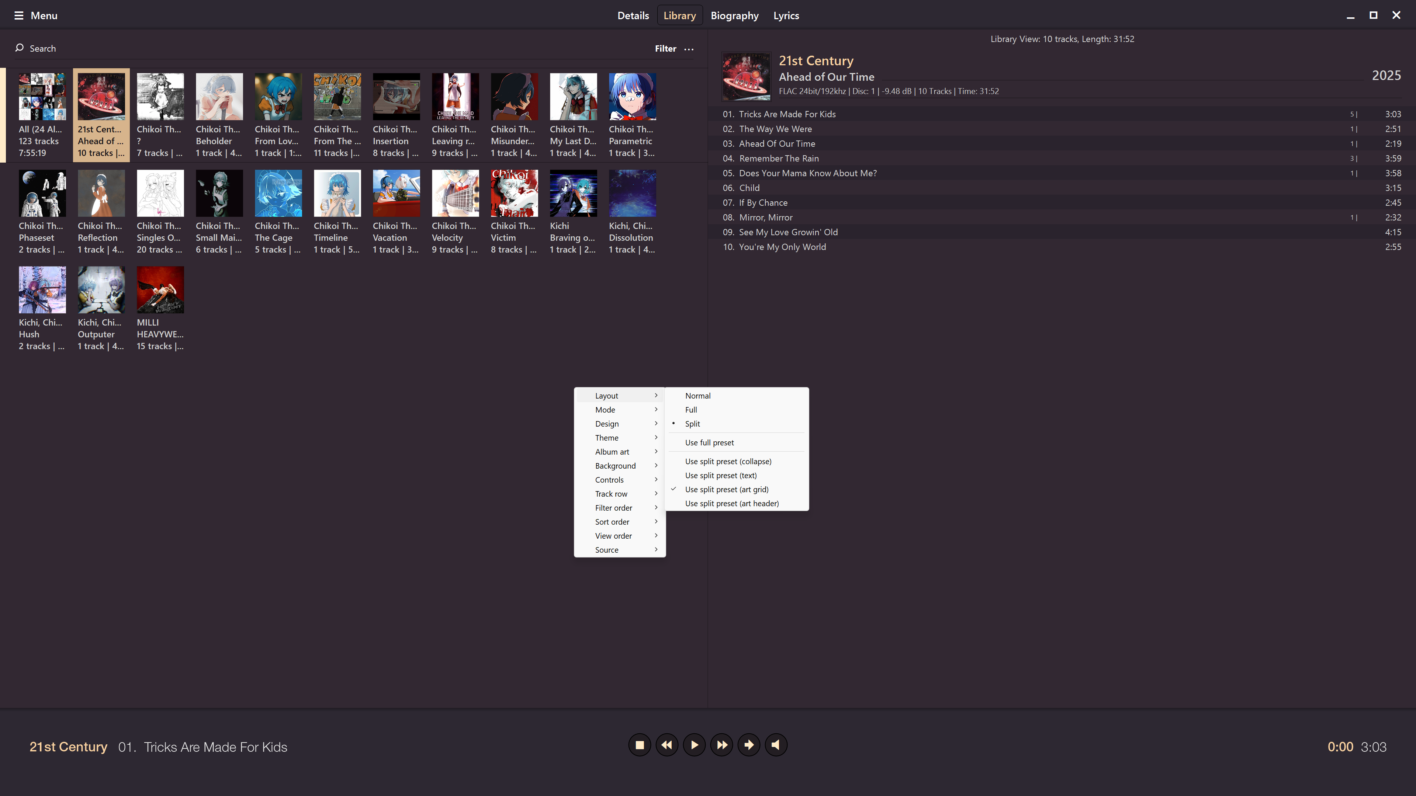The width and height of the screenshot is (1416, 796).
Task: Enable Use split preset (art header)
Action: (x=732, y=503)
